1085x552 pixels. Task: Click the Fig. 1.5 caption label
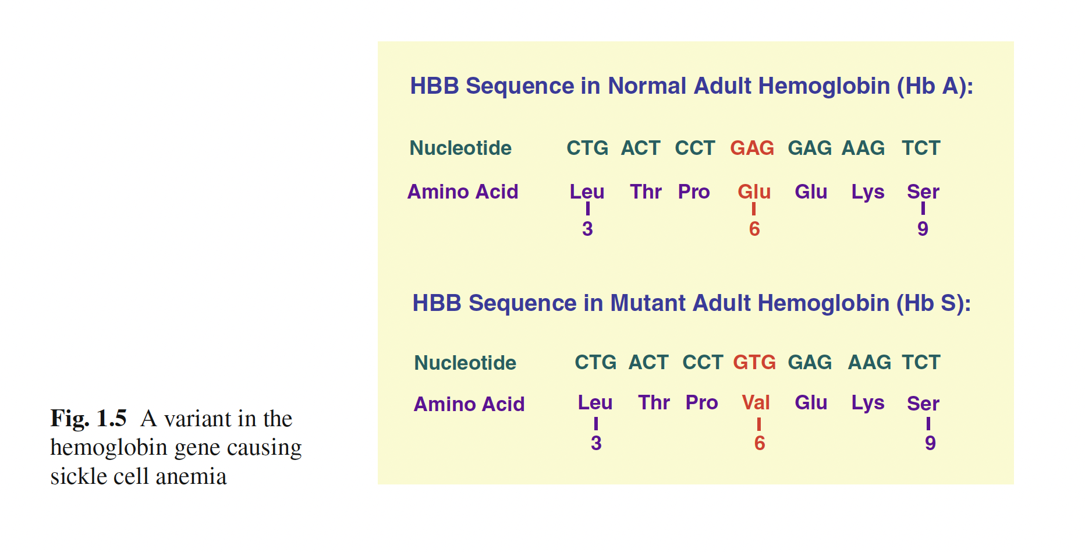(x=88, y=418)
